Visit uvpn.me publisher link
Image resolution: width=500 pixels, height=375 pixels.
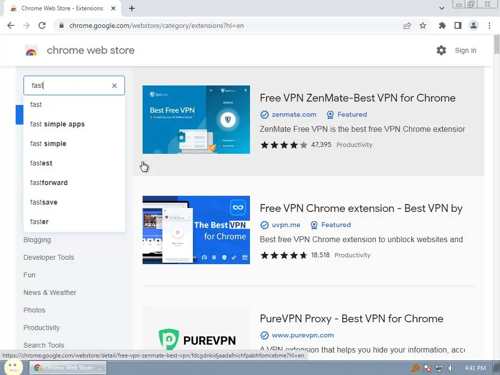point(286,225)
